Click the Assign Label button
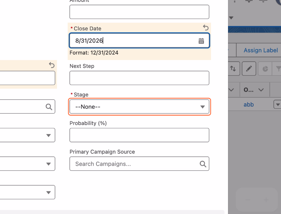281x214 pixels. [x=261, y=50]
